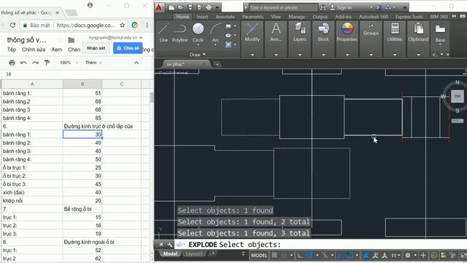Open the Chrome three-dot menu

[x=147, y=26]
